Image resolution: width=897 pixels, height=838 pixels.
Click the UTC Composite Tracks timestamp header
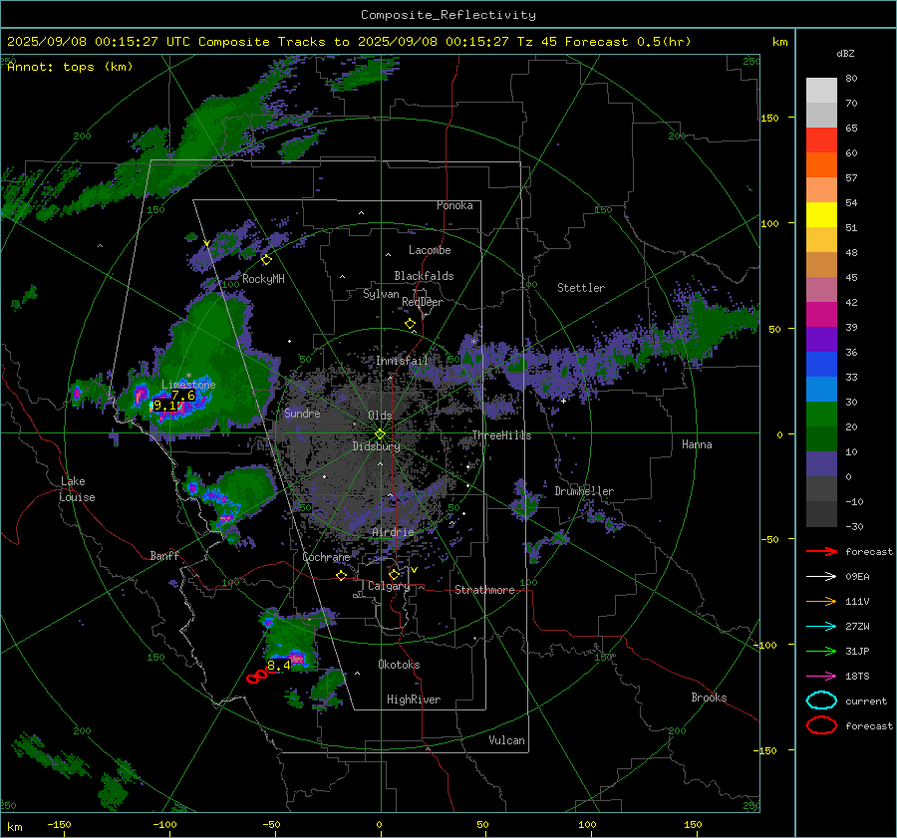(349, 42)
